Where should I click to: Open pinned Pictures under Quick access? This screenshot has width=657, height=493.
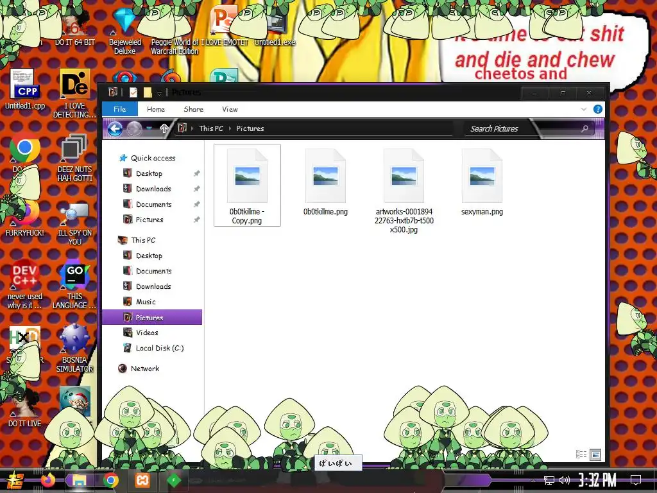coord(143,220)
